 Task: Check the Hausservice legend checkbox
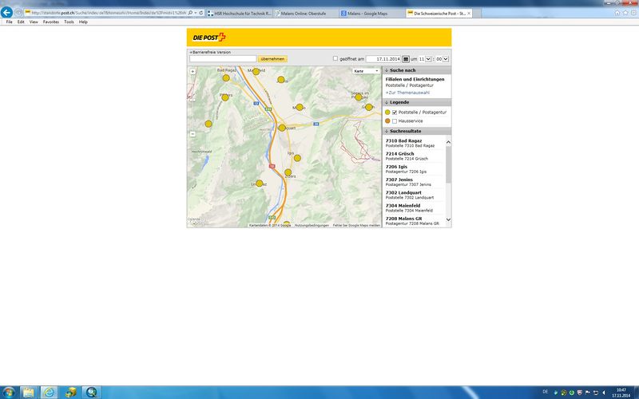[x=395, y=121]
